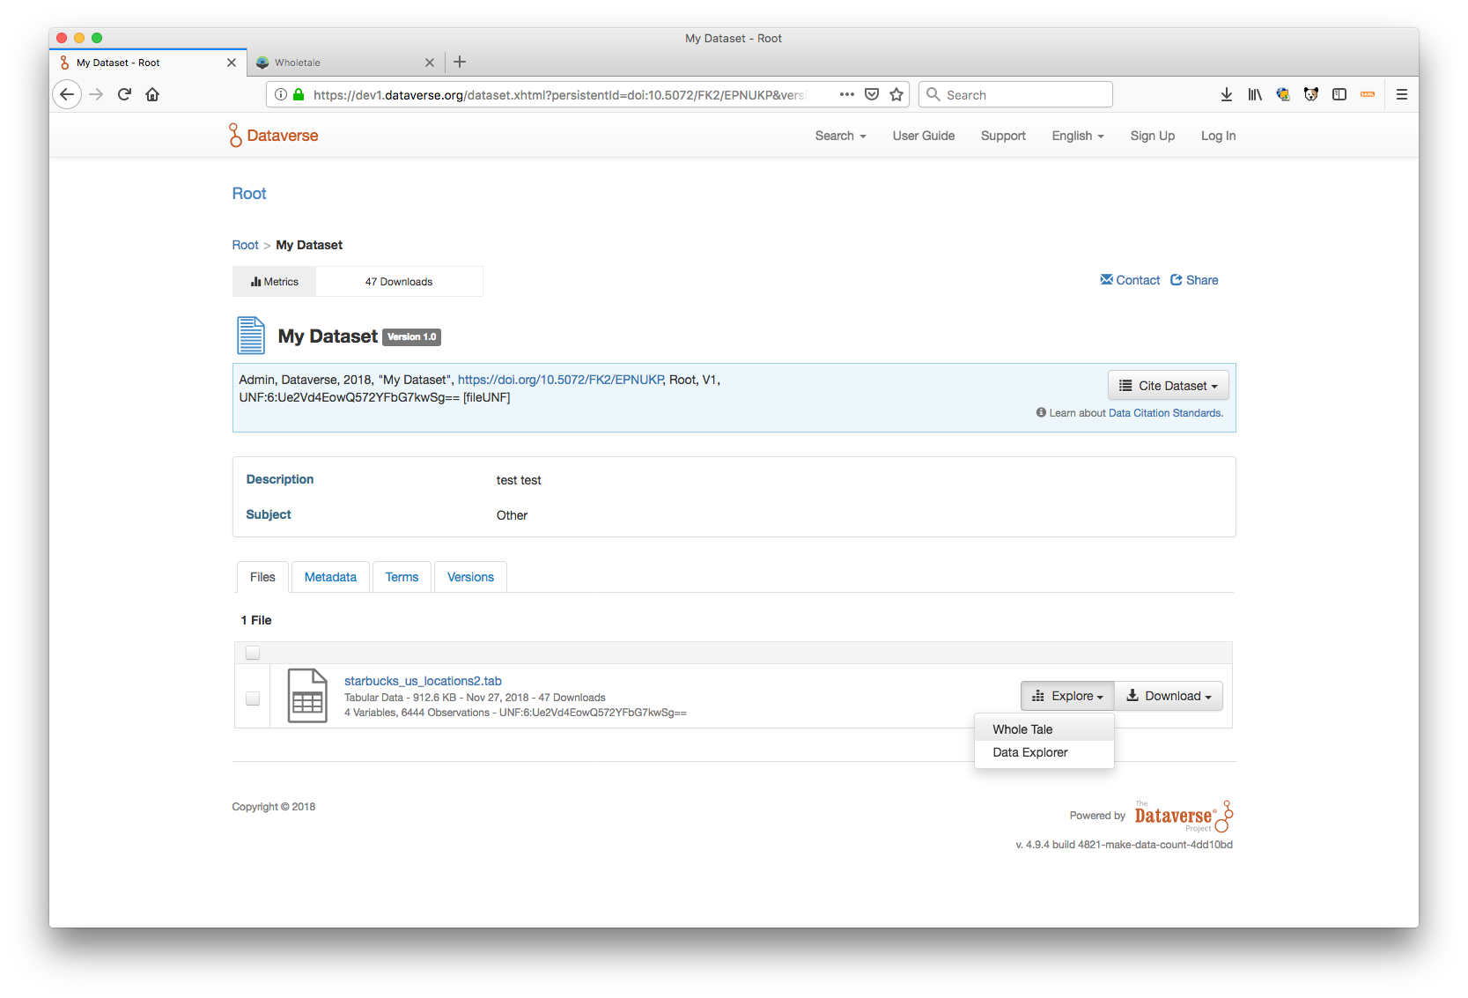Image resolution: width=1468 pixels, height=998 pixels.
Task: Click the 'Other' subject value
Action: tap(512, 515)
